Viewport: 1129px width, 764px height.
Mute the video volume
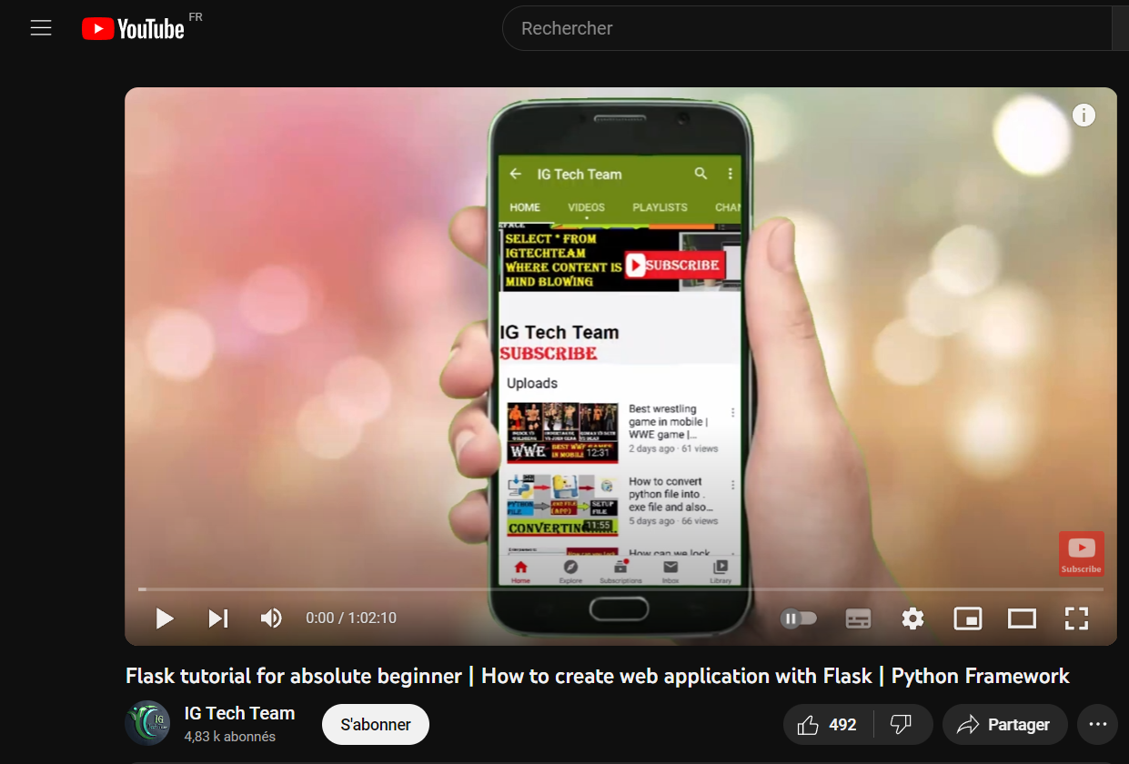(271, 618)
